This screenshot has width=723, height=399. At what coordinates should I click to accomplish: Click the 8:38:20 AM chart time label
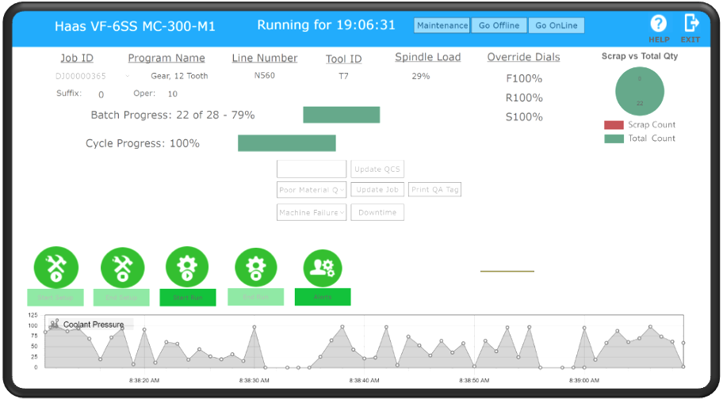pos(144,381)
